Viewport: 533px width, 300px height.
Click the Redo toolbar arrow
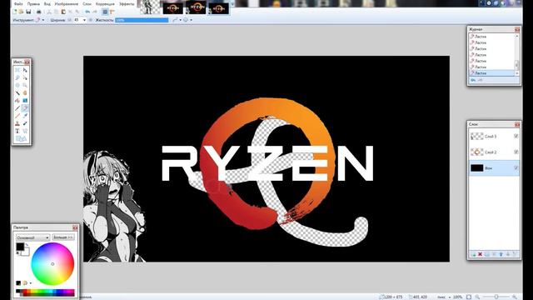pos(95,12)
